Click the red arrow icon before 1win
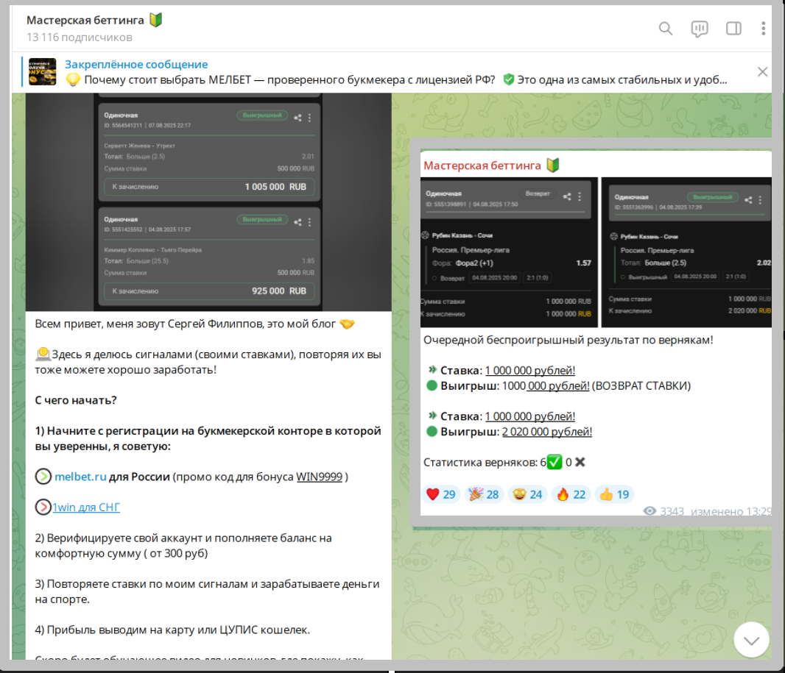 [x=43, y=507]
